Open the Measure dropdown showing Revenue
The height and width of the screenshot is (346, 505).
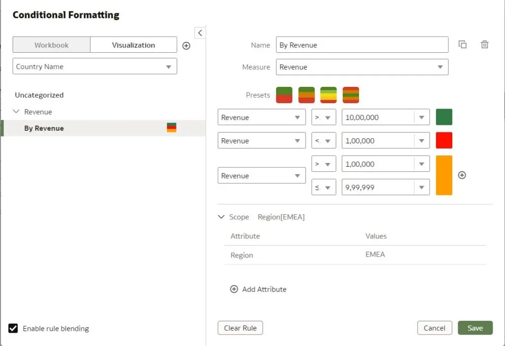(x=362, y=67)
